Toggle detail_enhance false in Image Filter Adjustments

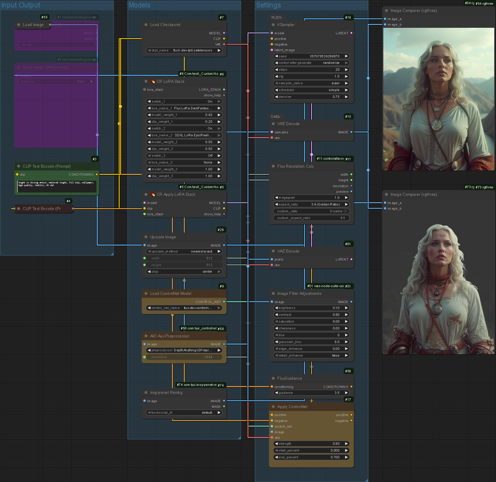pos(311,356)
